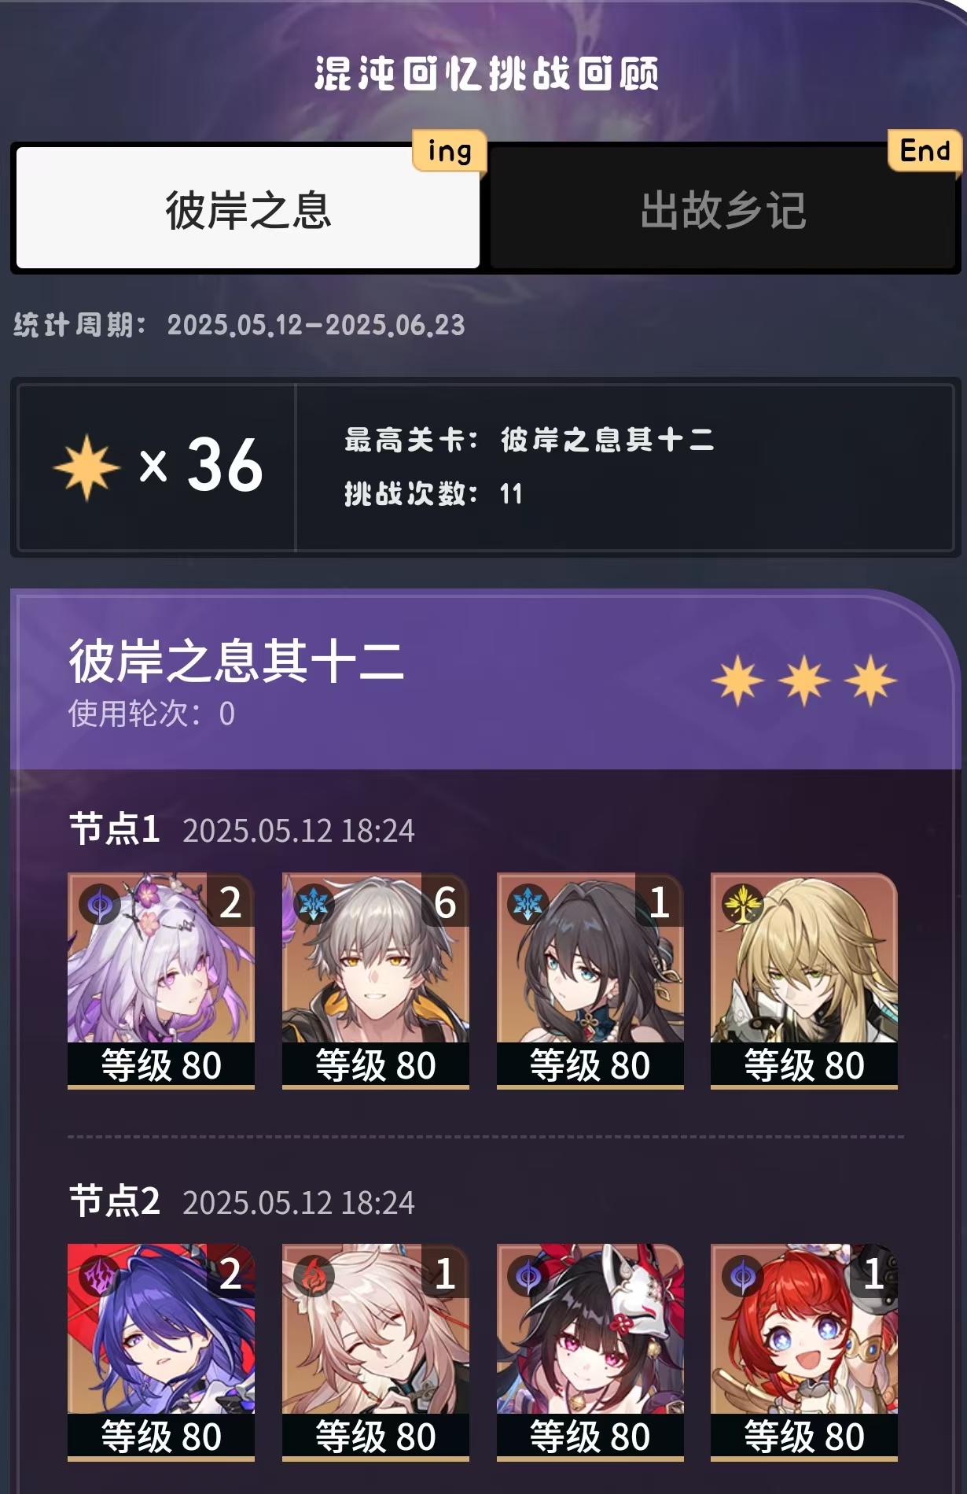The image size is (967, 1494).
Task: Click the Imaginary element icon on the blonde card
Action: (x=743, y=904)
